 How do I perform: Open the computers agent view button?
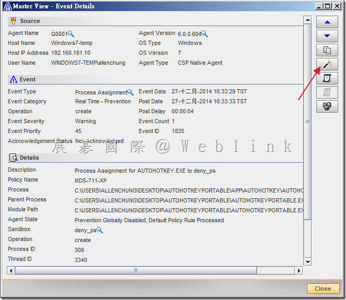[327, 106]
